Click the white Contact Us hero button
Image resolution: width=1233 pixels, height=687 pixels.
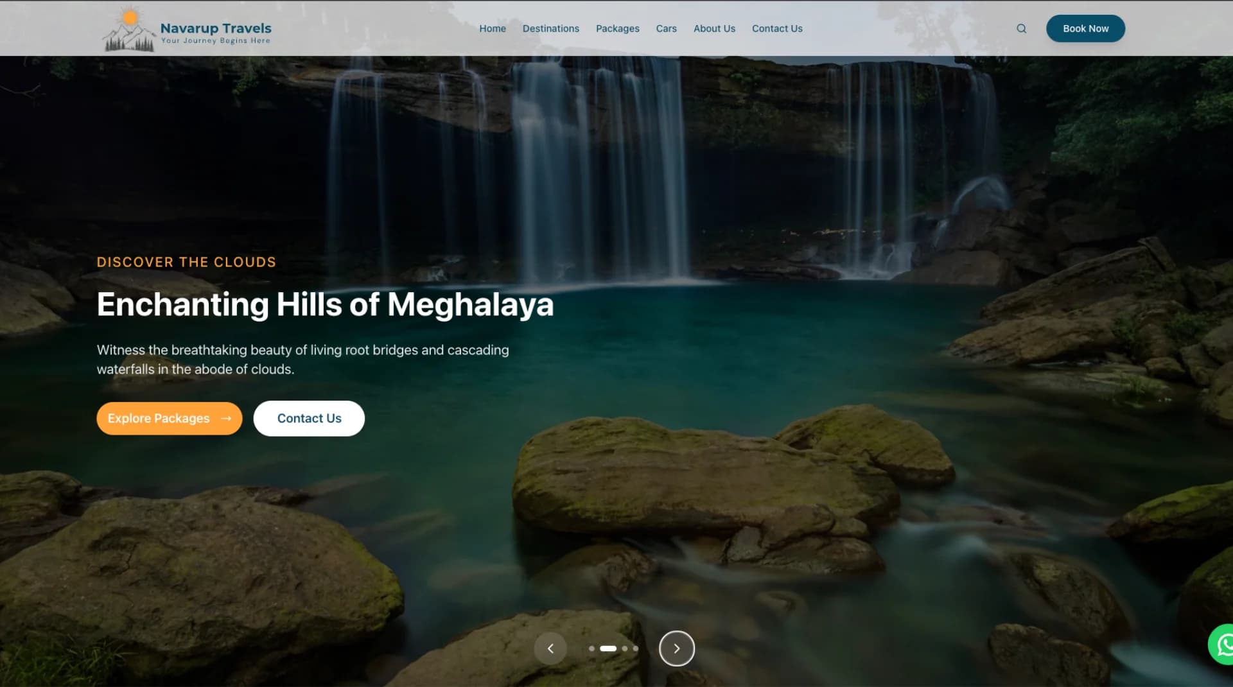[309, 419]
